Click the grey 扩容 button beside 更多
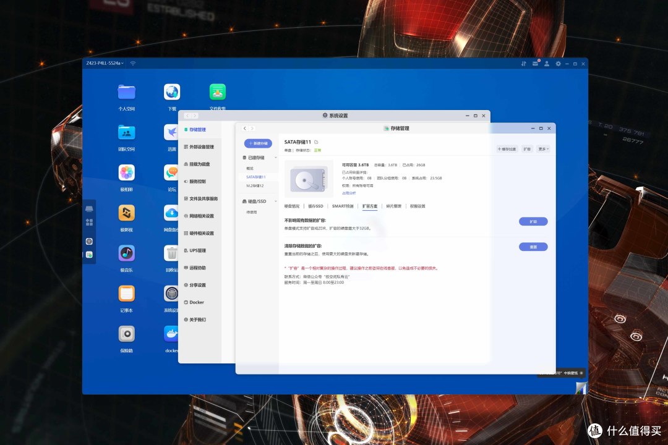668x445 pixels. [x=528, y=149]
